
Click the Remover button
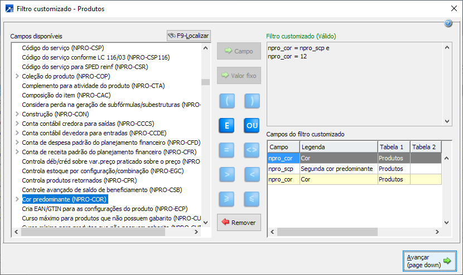point(239,223)
